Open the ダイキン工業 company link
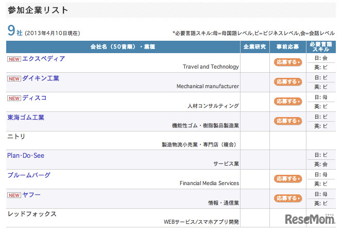This screenshot has height=231, width=342. coord(41,78)
